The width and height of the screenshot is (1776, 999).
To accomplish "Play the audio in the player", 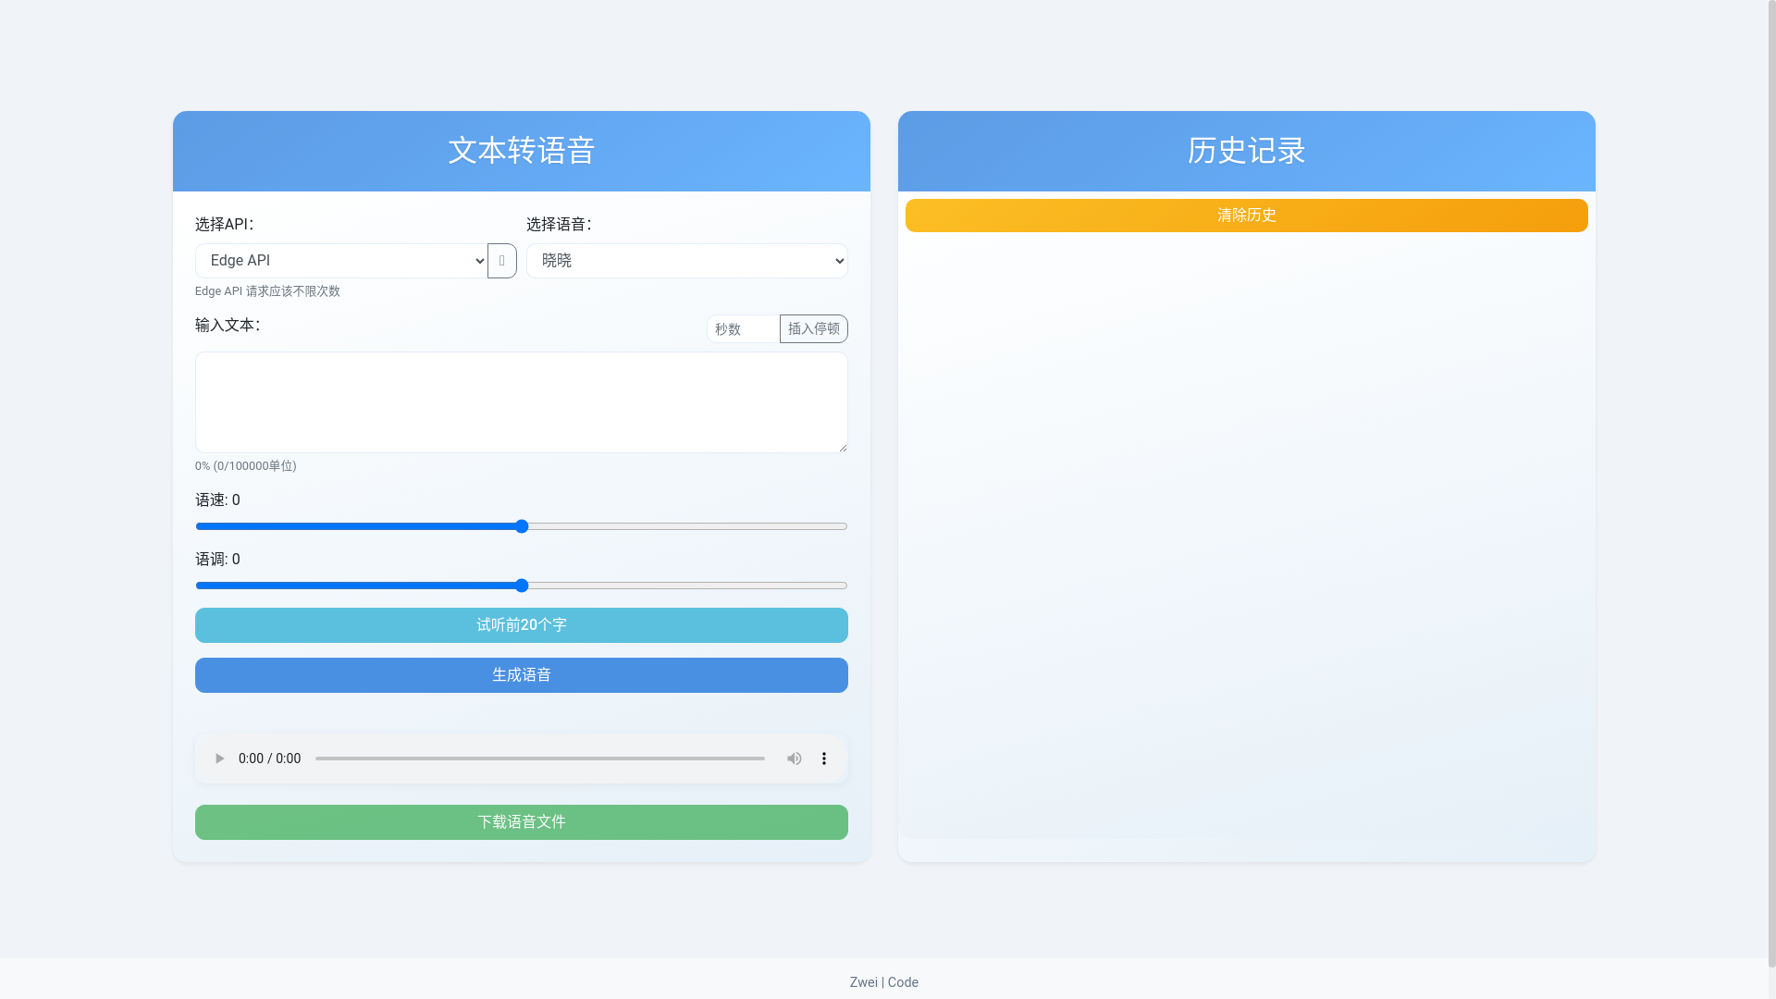I will click(219, 758).
